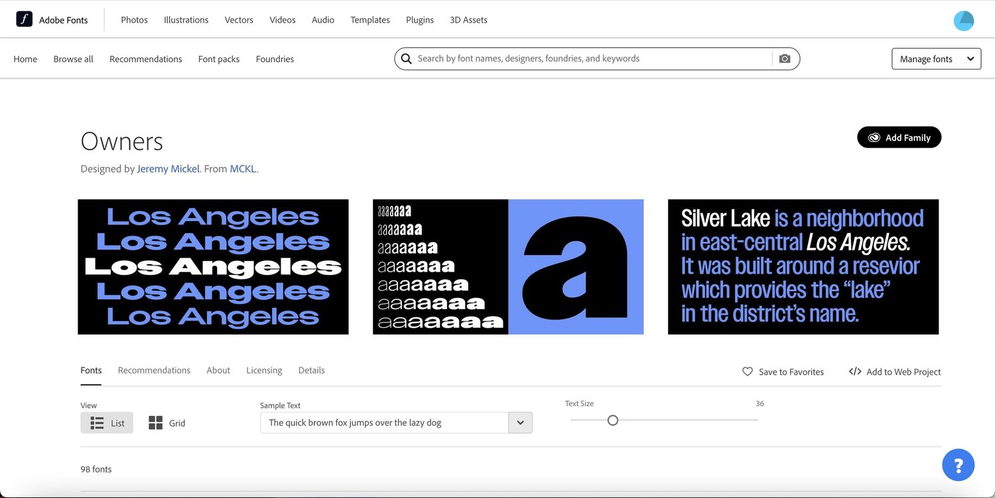
Task: Click the heart icon to Save to Favorites
Action: [748, 372]
